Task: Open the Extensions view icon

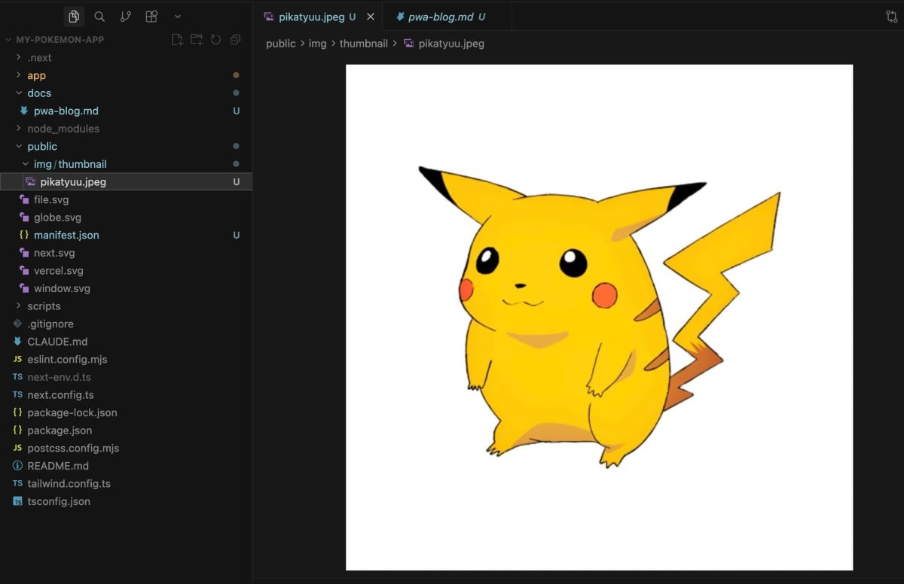Action: tap(151, 17)
